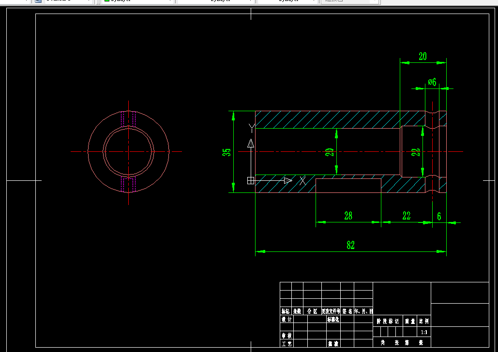Select the 设计 row label
This screenshot has width=498, height=352.
point(287,319)
